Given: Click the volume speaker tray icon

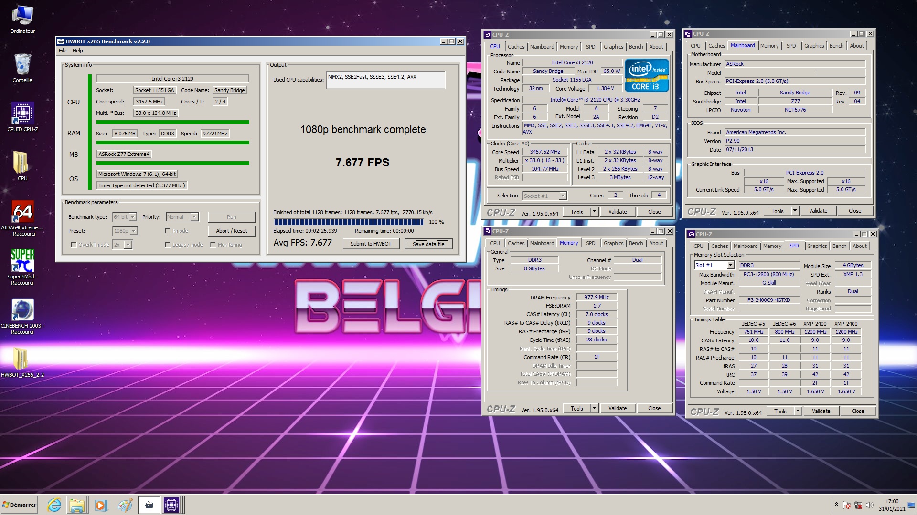Looking at the screenshot, I should pos(869,505).
